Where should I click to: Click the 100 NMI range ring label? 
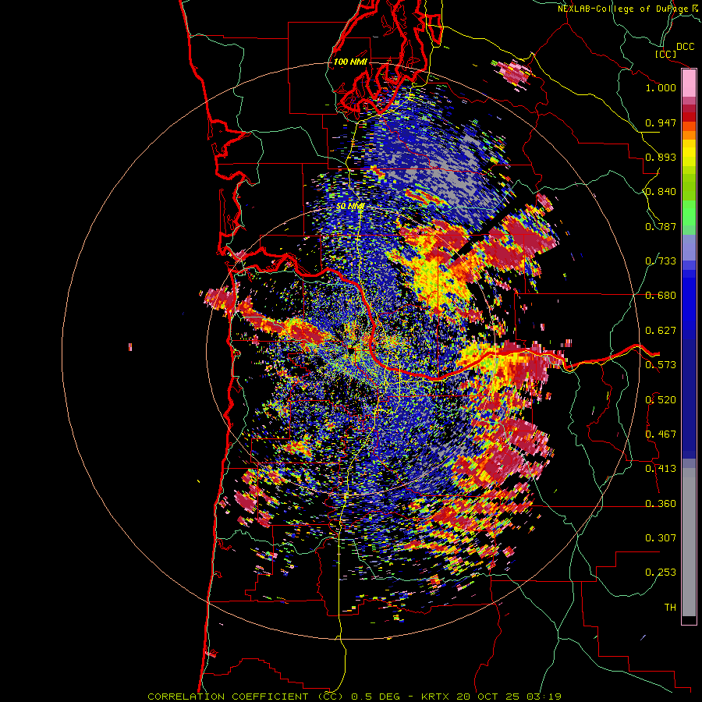point(350,62)
